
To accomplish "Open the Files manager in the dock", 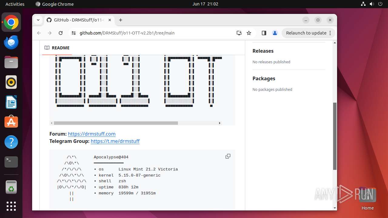I will [11, 62].
